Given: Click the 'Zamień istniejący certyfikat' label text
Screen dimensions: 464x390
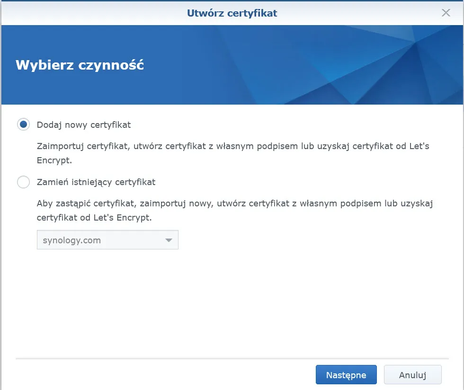Looking at the screenshot, I should (x=96, y=182).
